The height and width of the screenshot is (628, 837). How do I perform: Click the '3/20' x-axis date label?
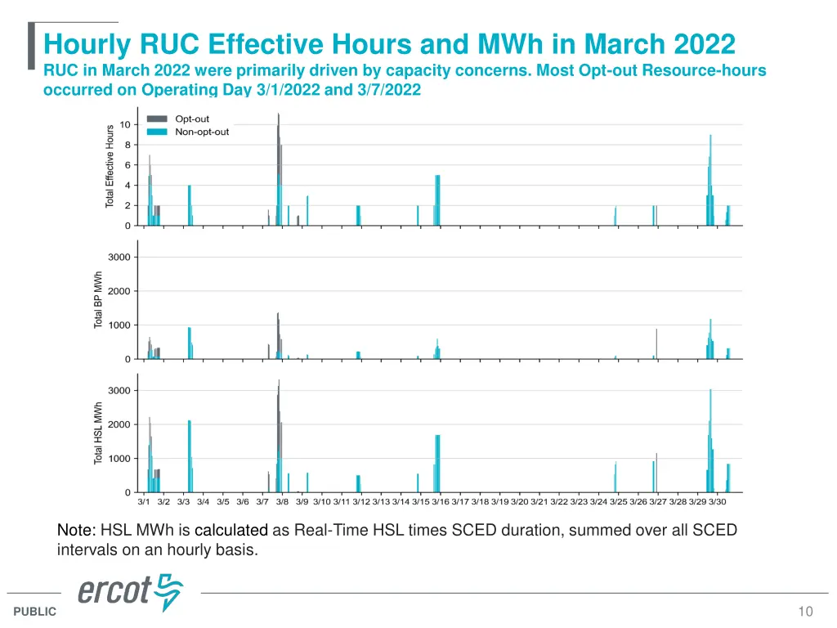(x=519, y=502)
